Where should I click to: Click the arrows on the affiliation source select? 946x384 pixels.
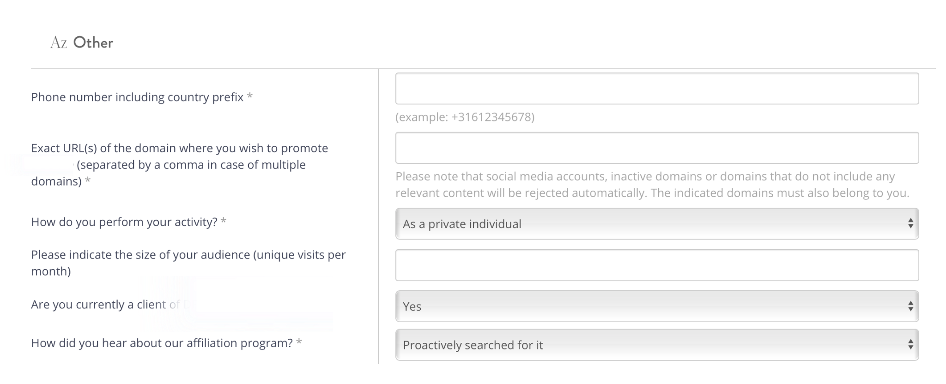click(x=910, y=345)
